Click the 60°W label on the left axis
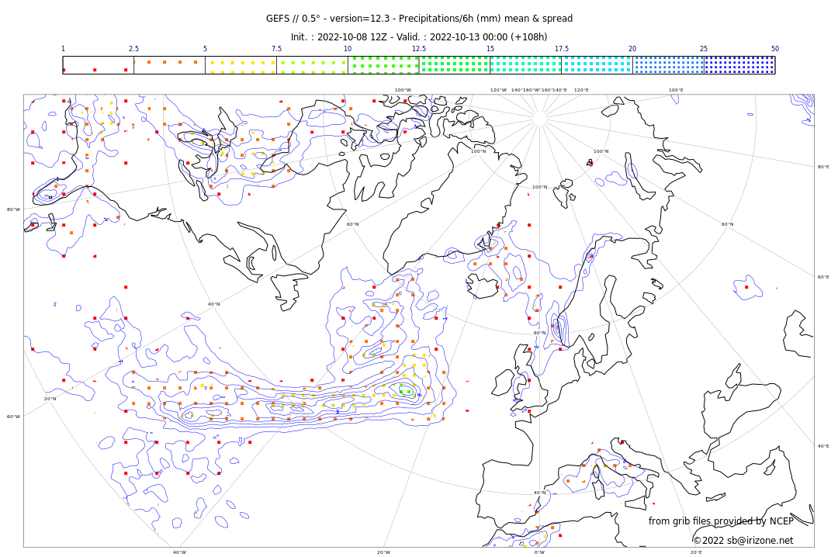Viewport: 838px width, 557px height. click(x=13, y=417)
